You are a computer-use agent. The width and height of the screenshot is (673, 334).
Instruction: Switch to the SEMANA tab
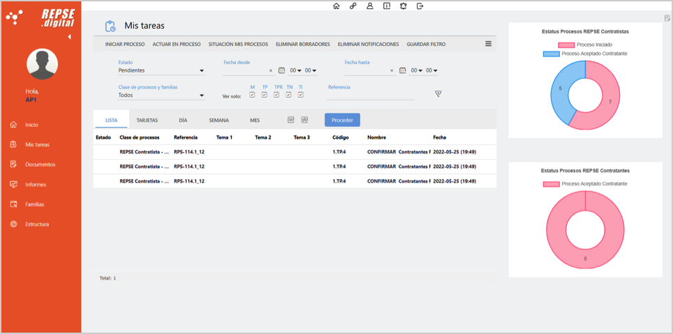coord(219,121)
